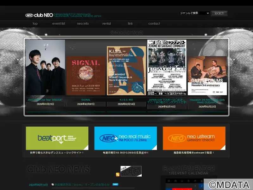Click the news date 2024年05月14日
The width and height of the screenshot is (253, 190).
38,185
